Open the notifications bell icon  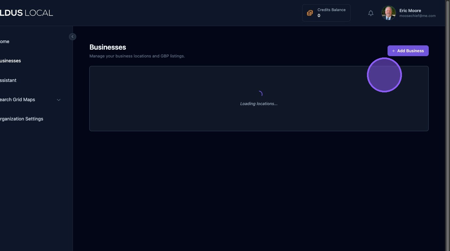[371, 13]
